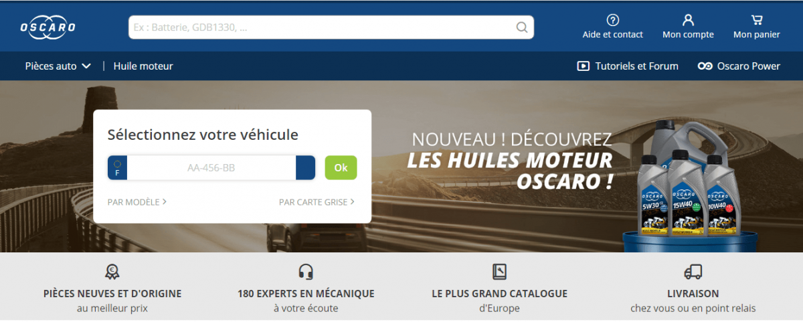
Task: Expand the Par carte grise option
Action: point(317,202)
